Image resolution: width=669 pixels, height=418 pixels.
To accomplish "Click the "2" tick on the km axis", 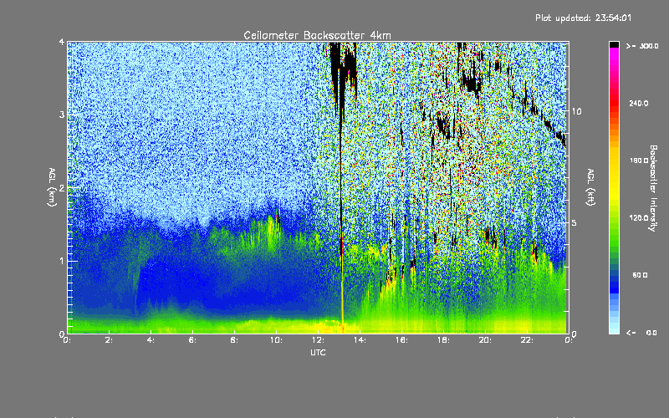I will point(62,188).
